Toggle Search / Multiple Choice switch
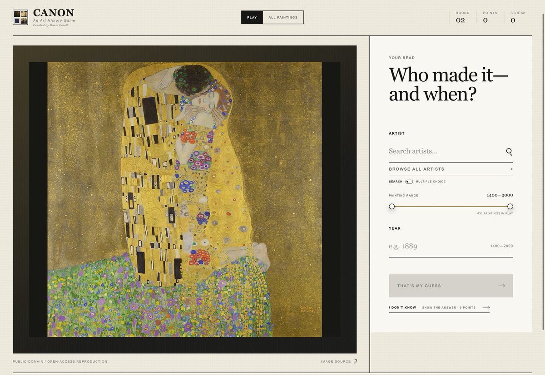 409,182
